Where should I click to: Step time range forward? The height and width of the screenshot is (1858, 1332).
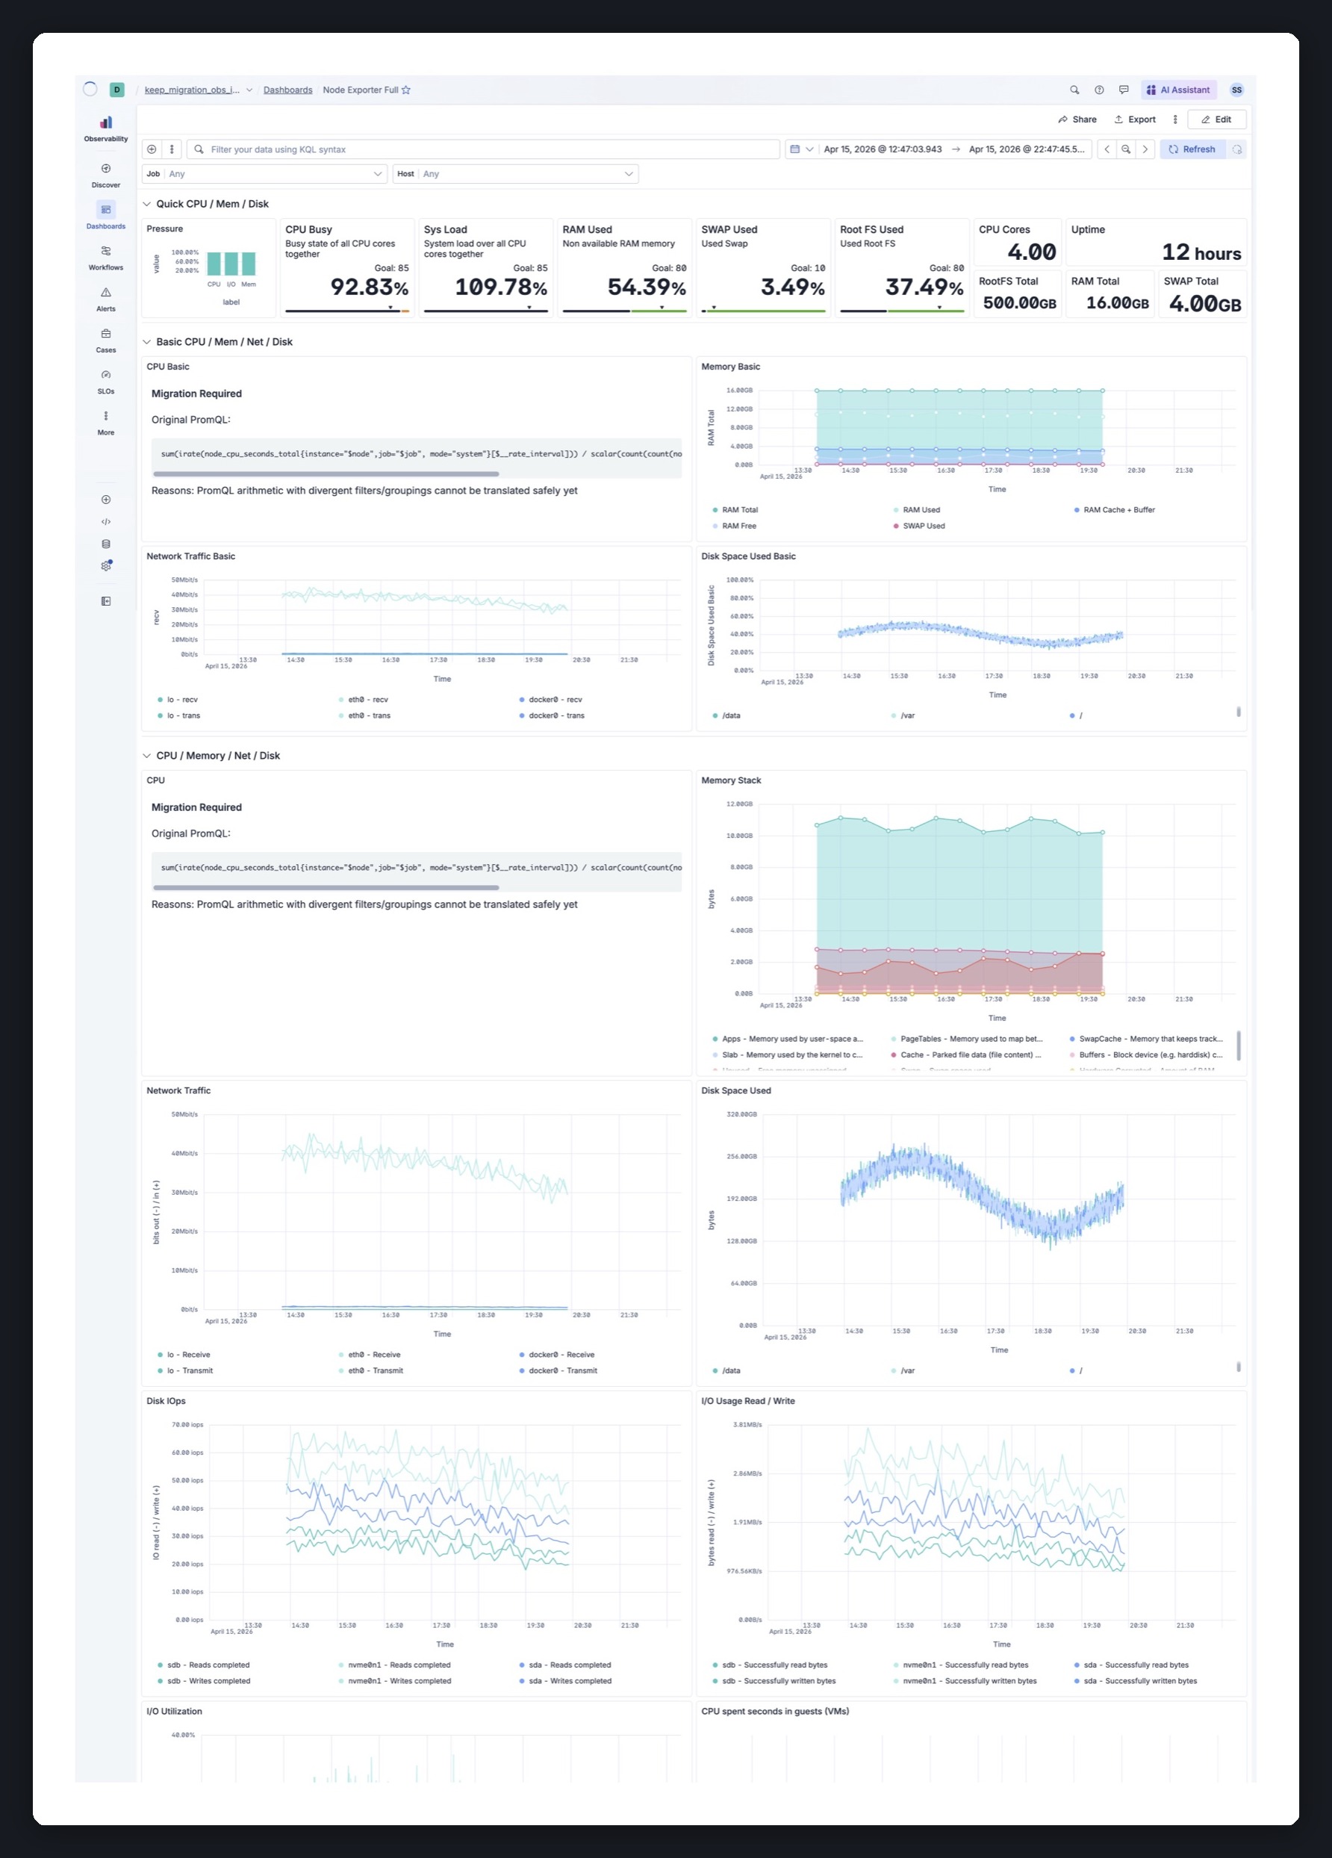click(1145, 149)
